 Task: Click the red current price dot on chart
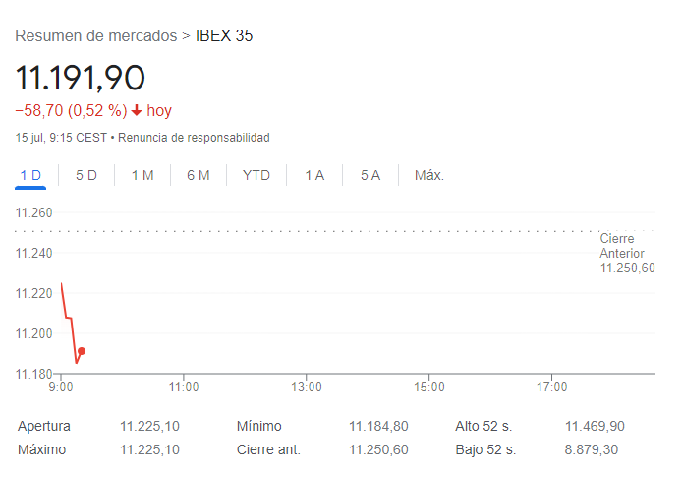coord(82,351)
